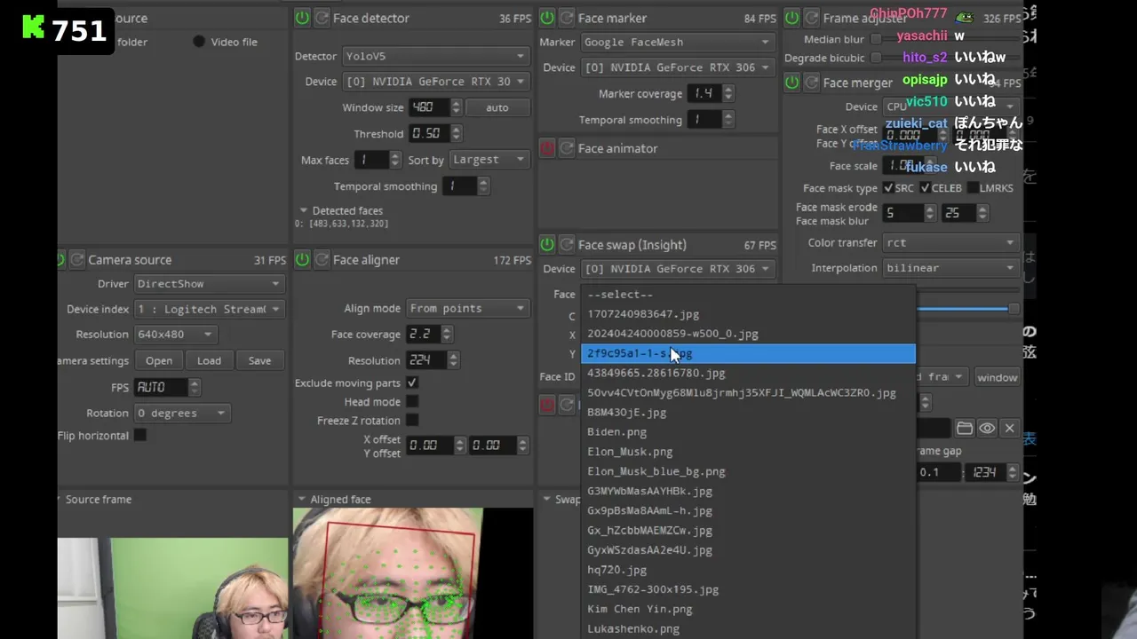Click Save camera settings button
Viewport: 1137px width, 639px height.
(x=259, y=360)
